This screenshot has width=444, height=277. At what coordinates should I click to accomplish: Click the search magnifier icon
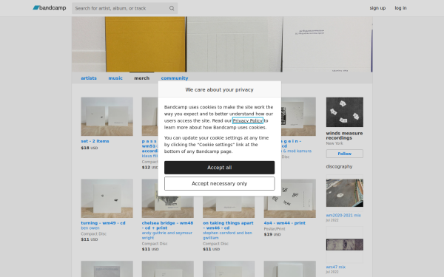(172, 8)
